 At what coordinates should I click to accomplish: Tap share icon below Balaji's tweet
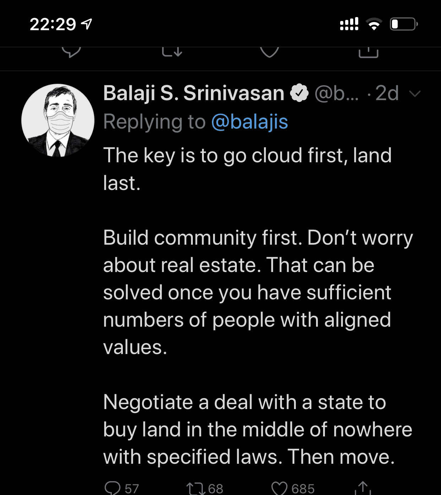pyautogui.click(x=363, y=488)
